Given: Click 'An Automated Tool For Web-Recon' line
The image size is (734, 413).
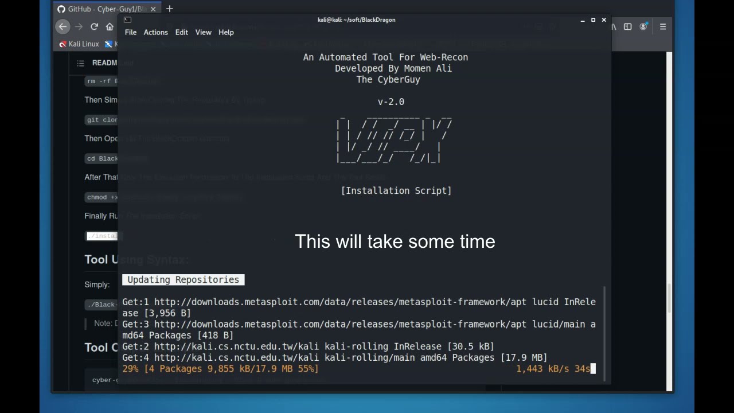Looking at the screenshot, I should pos(385,57).
